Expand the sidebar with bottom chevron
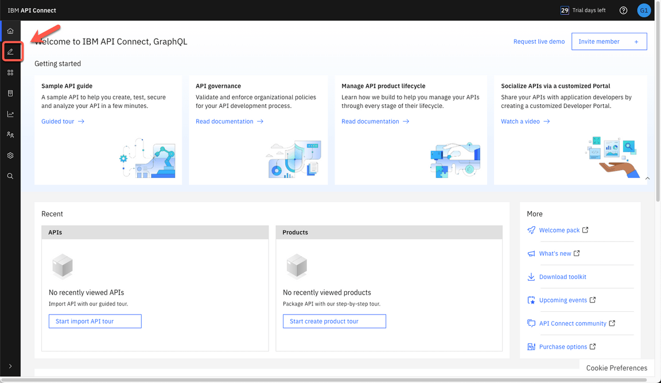The width and height of the screenshot is (661, 383). [10, 366]
